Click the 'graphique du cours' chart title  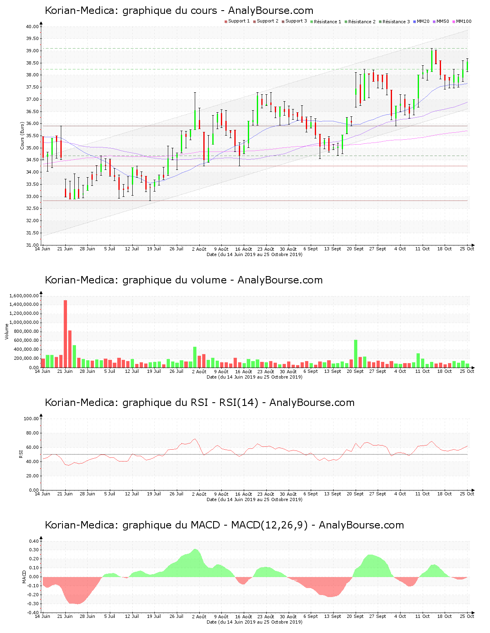[x=179, y=11]
